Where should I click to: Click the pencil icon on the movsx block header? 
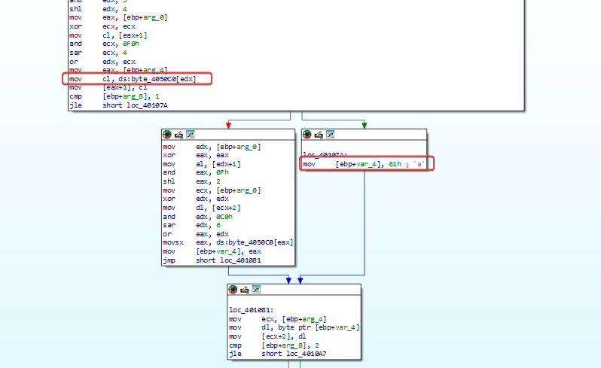pyautogui.click(x=178, y=135)
